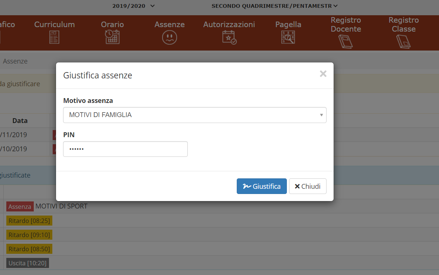The height and width of the screenshot is (275, 439).
Task: Open the 2019/2020 school year dropdown
Action: coord(134,6)
